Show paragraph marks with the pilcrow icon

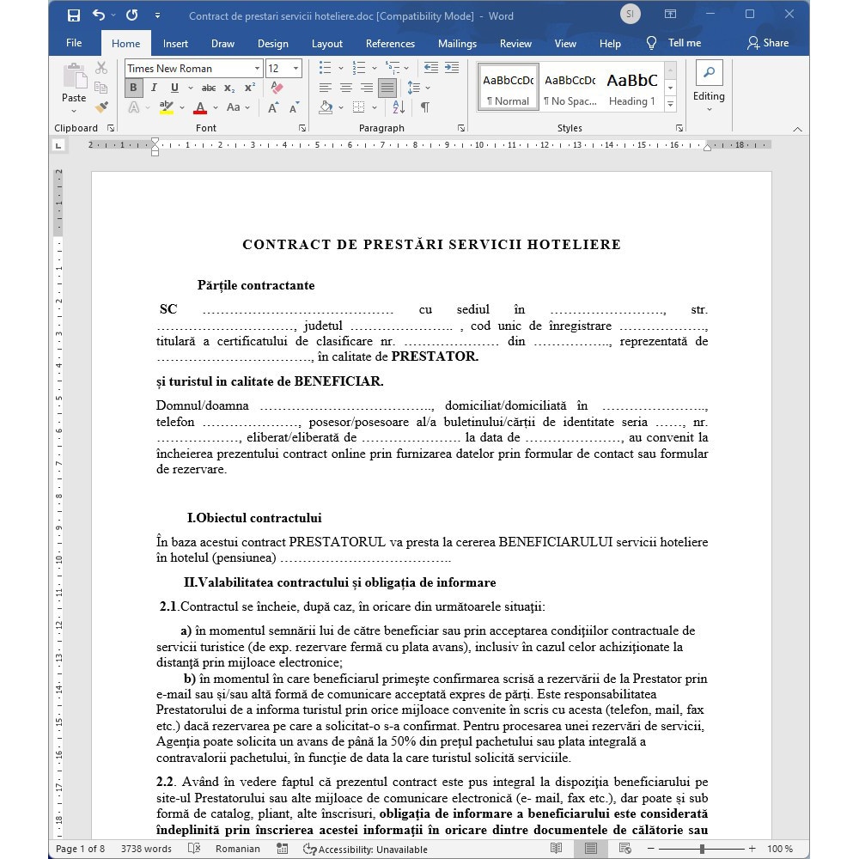424,107
